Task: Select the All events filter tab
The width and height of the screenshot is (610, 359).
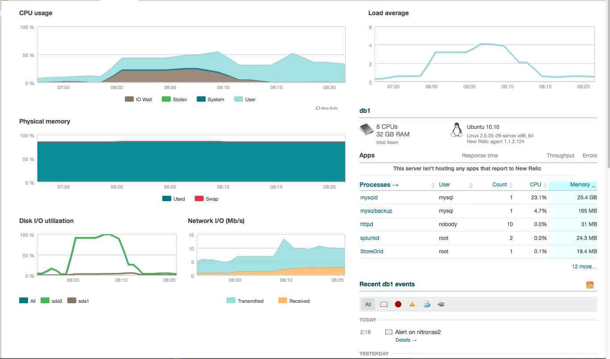Action: 368,305
